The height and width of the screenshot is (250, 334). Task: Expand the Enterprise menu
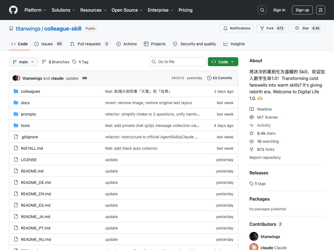coord(161,10)
